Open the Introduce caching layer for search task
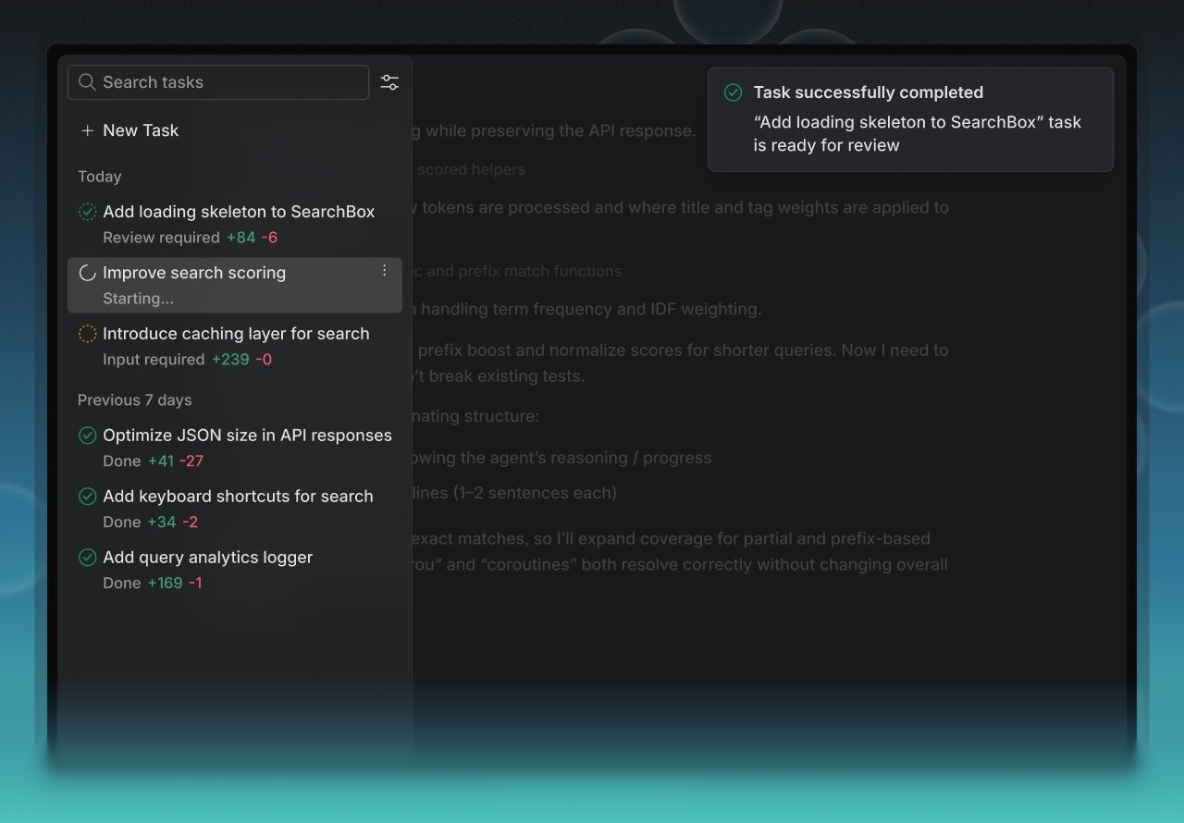1184x823 pixels. [236, 334]
